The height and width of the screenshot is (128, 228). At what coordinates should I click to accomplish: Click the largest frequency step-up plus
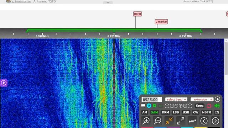pyautogui.click(x=190, y=106)
